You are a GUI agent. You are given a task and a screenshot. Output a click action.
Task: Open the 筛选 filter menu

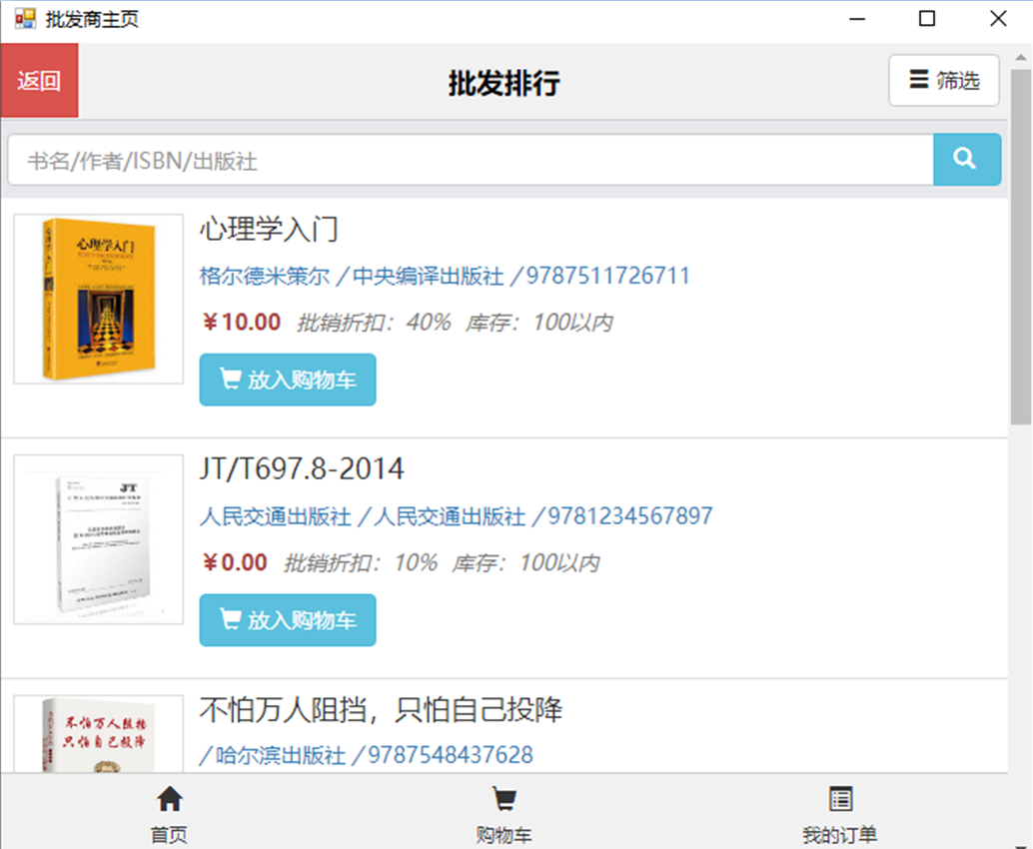coord(943,80)
